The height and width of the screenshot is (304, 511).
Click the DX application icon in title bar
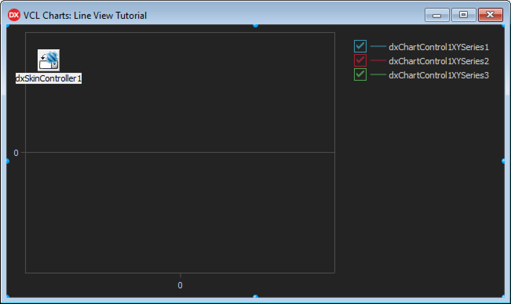14,15
